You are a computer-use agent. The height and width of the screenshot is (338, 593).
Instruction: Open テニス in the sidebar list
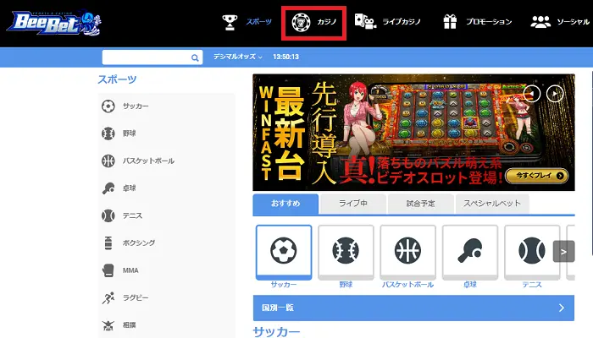pos(132,215)
